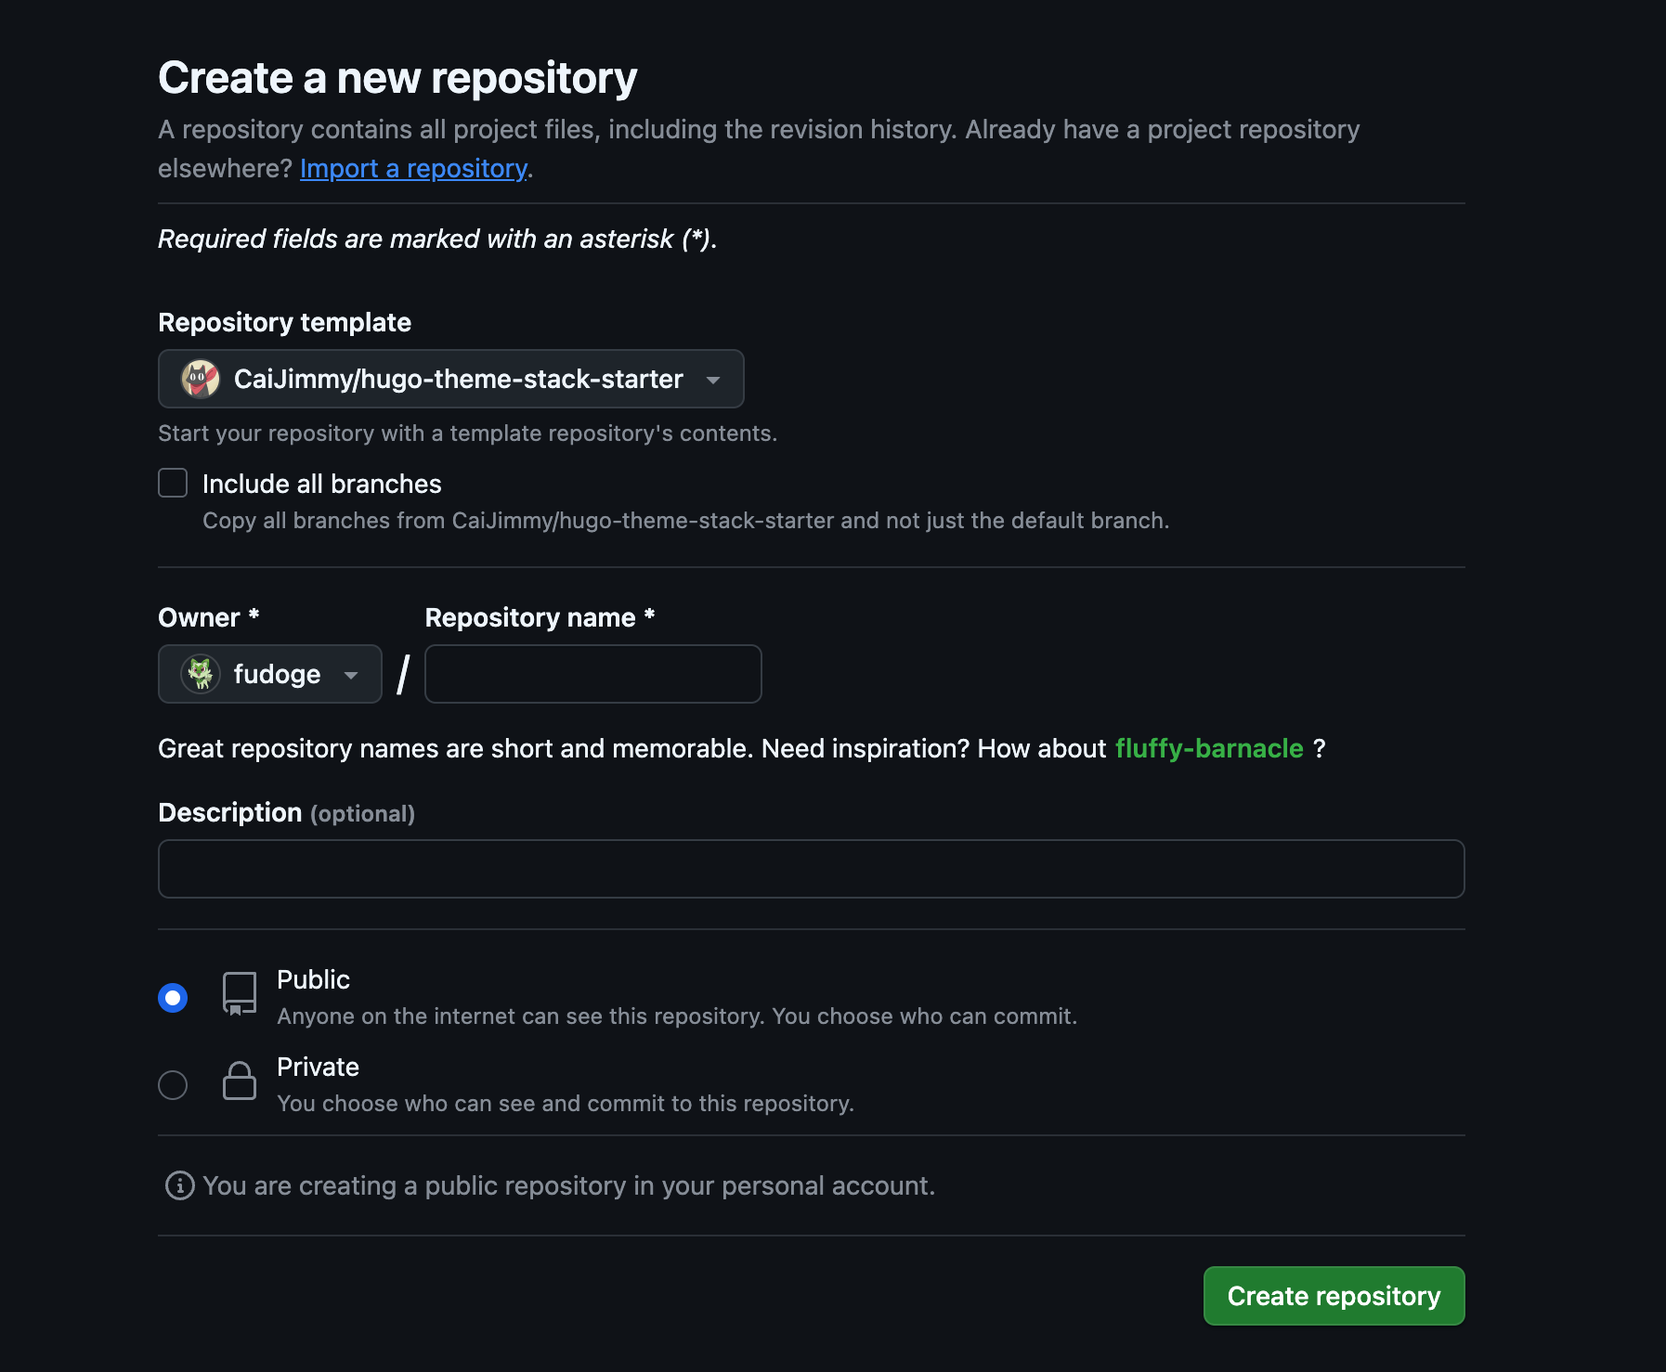This screenshot has height=1372, width=1666.
Task: Click the Owner required field label
Action: coord(208,616)
